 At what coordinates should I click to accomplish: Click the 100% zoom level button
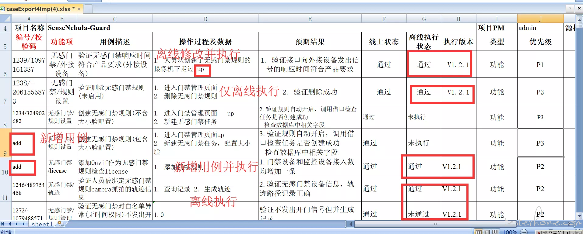point(510,232)
